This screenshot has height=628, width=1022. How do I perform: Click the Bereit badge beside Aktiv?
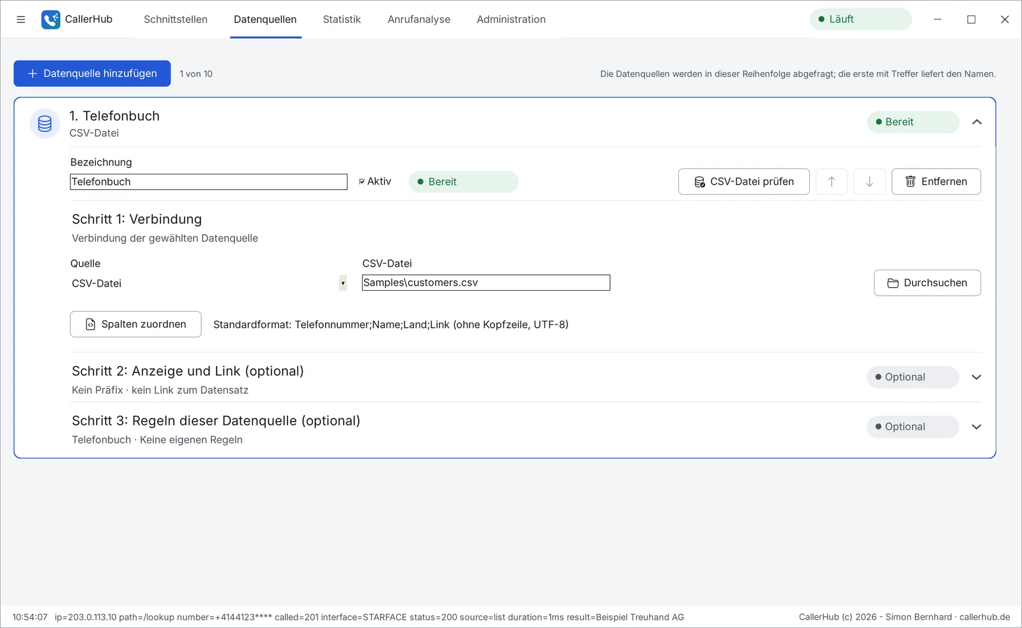click(463, 181)
